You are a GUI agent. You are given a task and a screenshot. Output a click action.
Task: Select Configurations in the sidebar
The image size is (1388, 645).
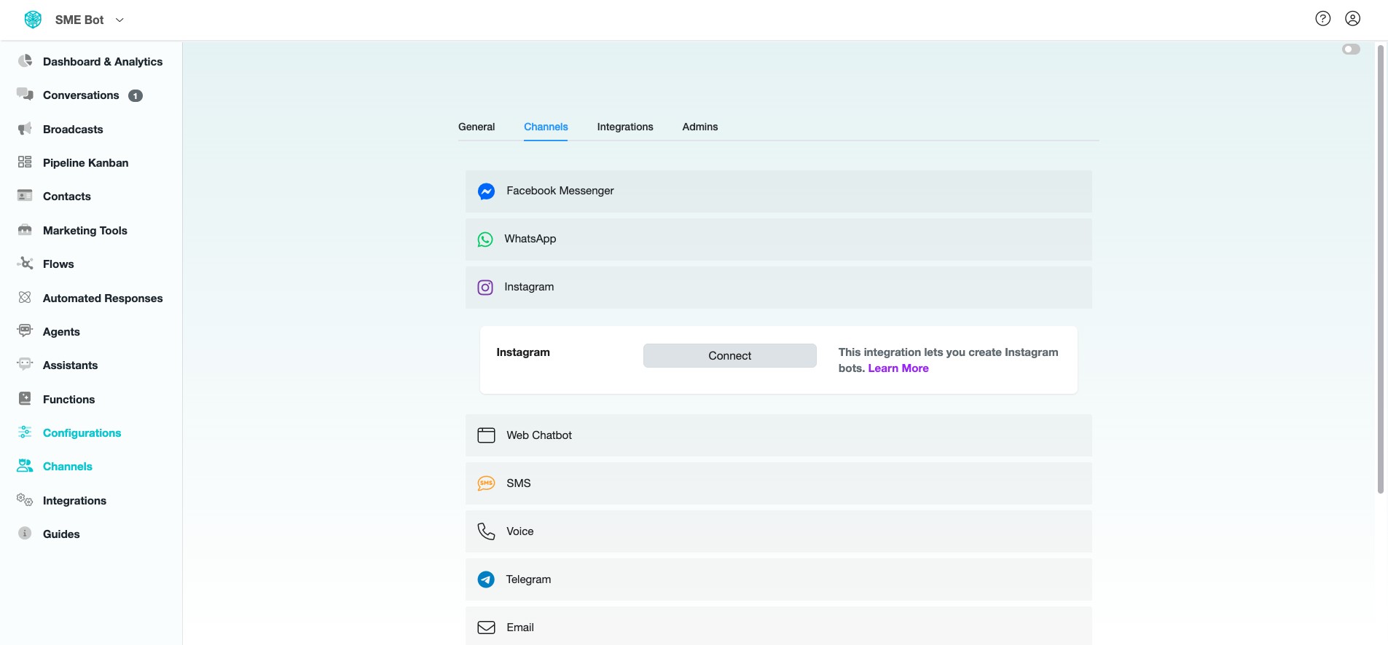[x=82, y=433]
